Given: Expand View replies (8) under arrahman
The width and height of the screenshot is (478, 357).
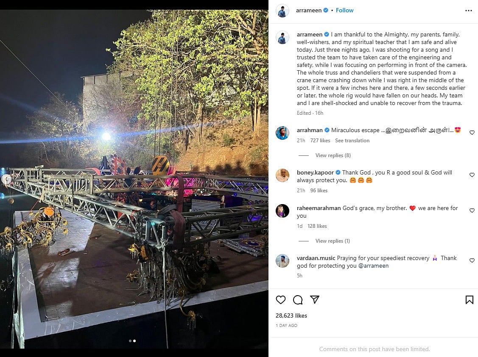Looking at the screenshot, I should 333,155.
